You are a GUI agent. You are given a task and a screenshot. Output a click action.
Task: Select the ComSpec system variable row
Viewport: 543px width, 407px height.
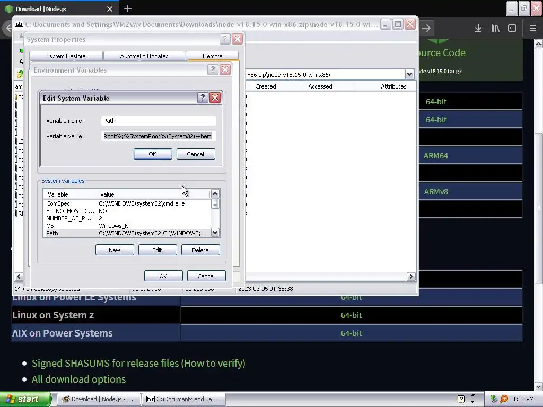(x=127, y=203)
